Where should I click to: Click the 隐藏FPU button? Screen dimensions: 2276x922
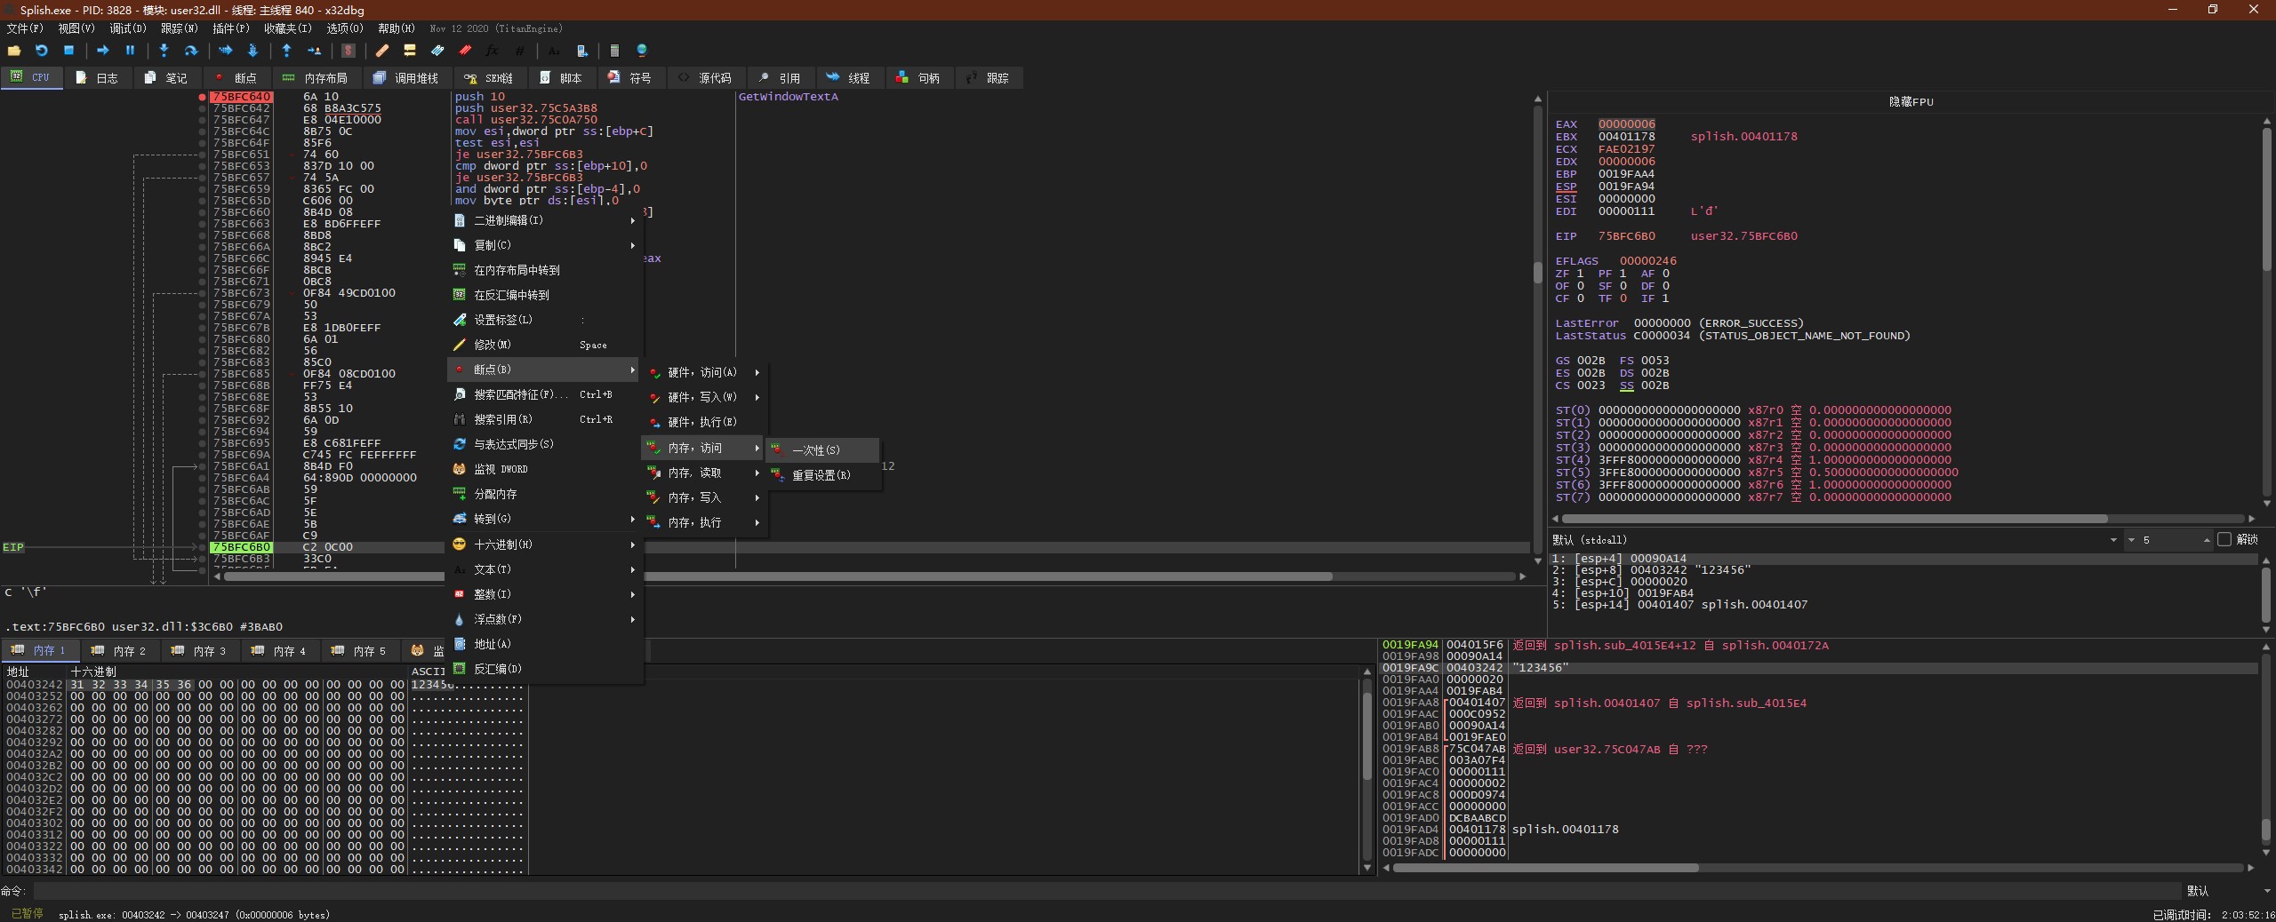pyautogui.click(x=1911, y=101)
